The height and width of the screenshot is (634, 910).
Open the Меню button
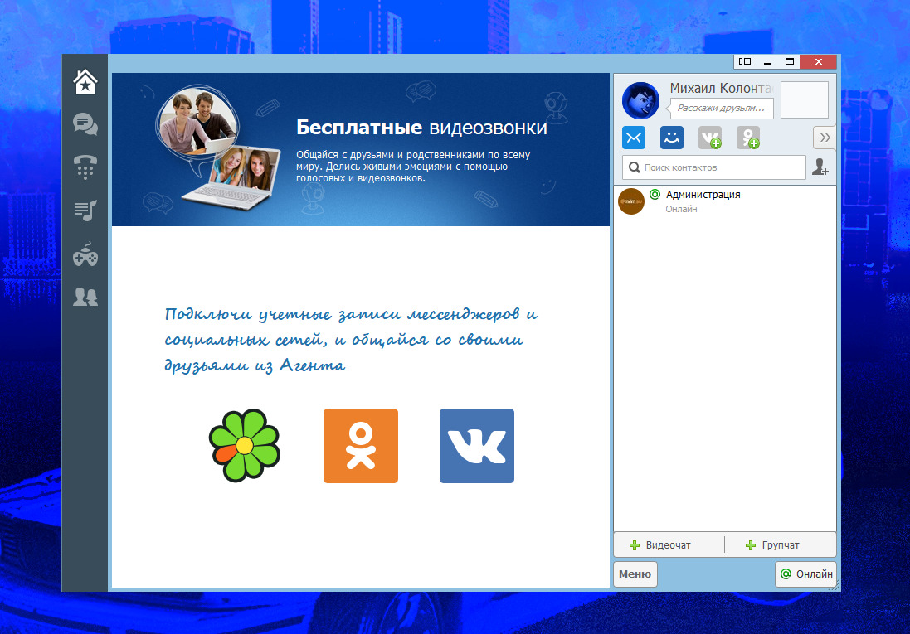635,574
